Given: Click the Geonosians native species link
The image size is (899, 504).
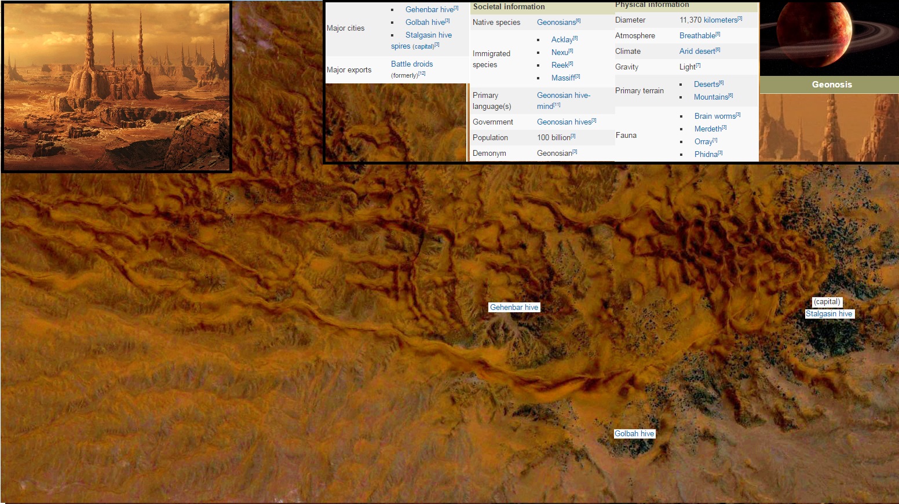Looking at the screenshot, I should 556,23.
